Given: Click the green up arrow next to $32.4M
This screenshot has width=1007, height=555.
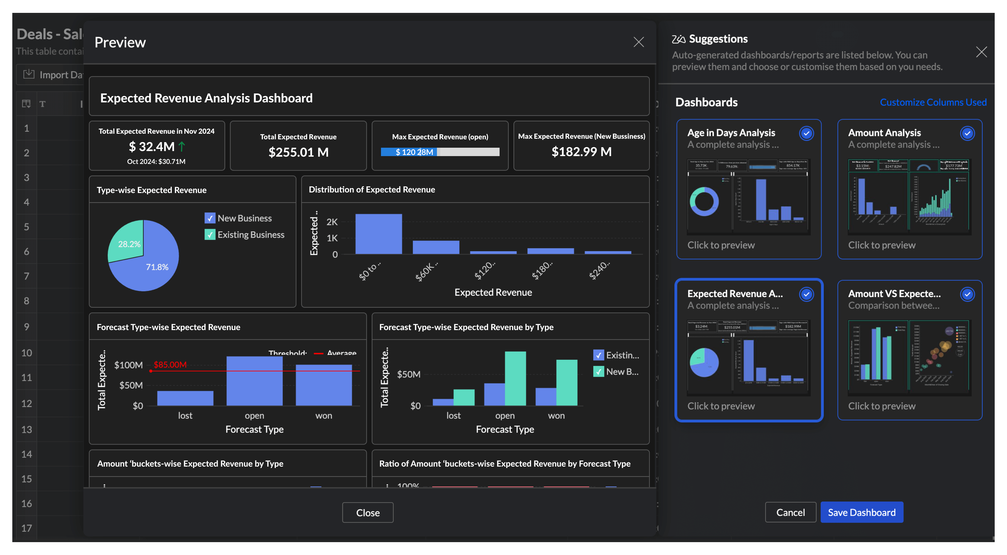Looking at the screenshot, I should pyautogui.click(x=182, y=147).
